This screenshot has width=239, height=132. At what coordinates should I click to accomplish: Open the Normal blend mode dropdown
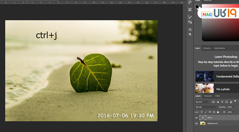click(206, 107)
